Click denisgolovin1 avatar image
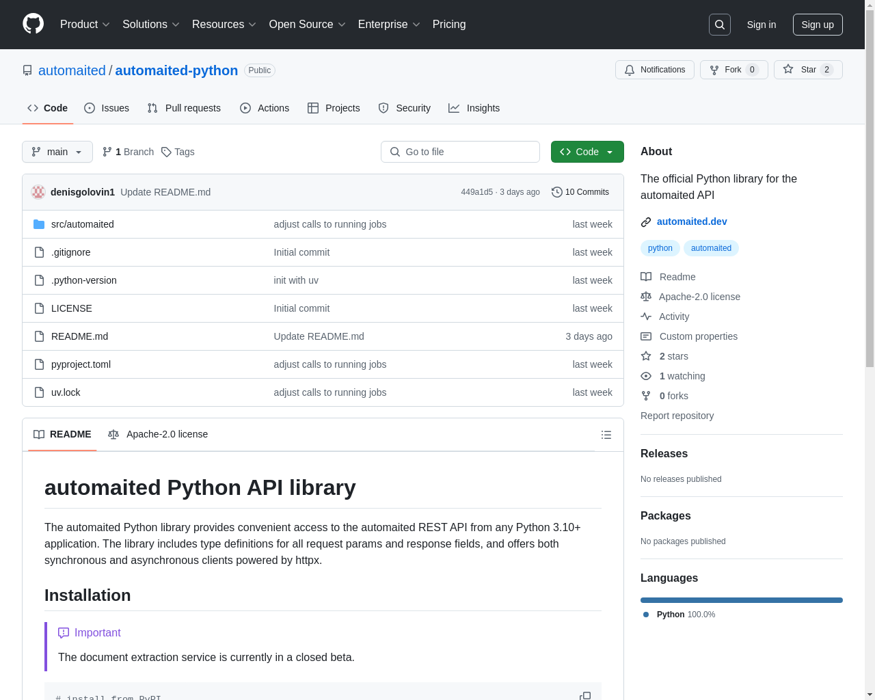The width and height of the screenshot is (875, 700). pos(38,192)
